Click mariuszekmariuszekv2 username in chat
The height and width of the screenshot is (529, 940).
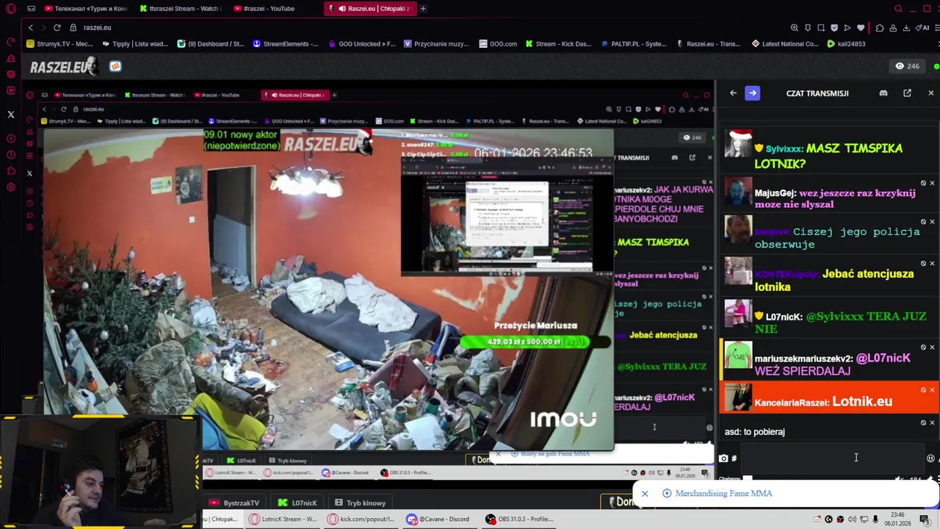[802, 359]
